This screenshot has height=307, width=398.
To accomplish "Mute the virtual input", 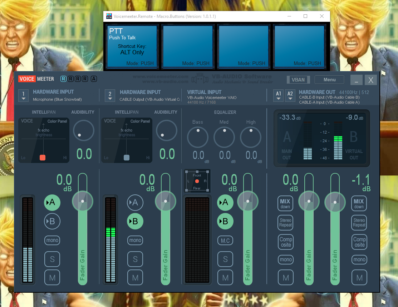I will tap(225, 278).
